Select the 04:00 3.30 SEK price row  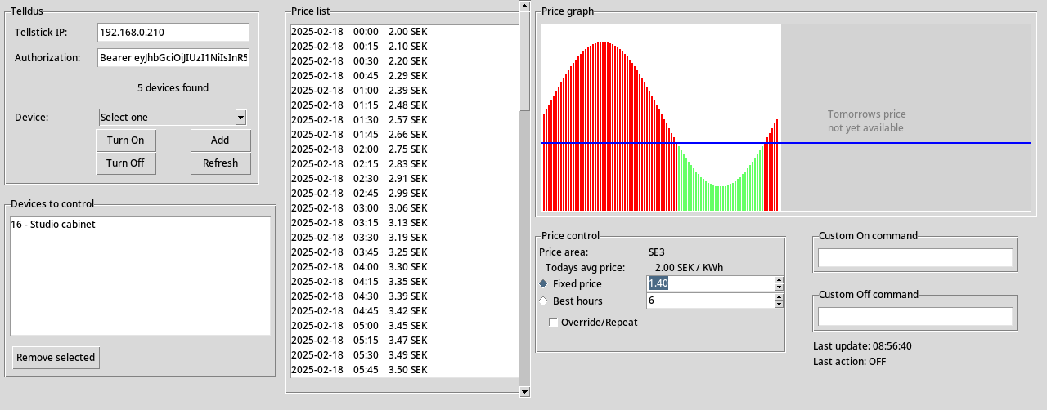(x=404, y=266)
